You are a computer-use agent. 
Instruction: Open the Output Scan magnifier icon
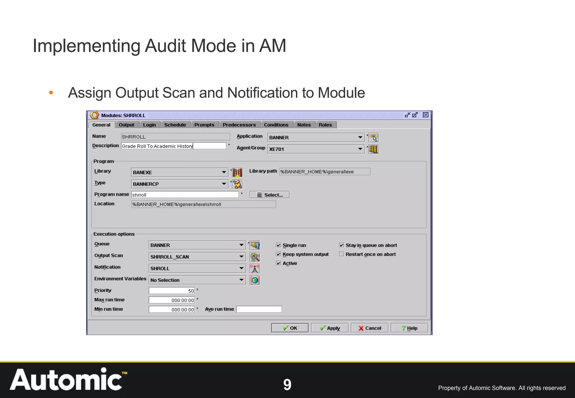pyautogui.click(x=255, y=257)
